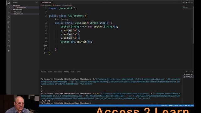Run the Java file with editor play button
The height and width of the screenshot is (113, 201).
183,3
